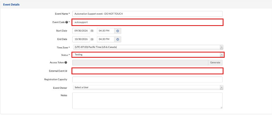Show the Access Token help tooltip icon
272x115 pixels.
[x=66, y=62]
